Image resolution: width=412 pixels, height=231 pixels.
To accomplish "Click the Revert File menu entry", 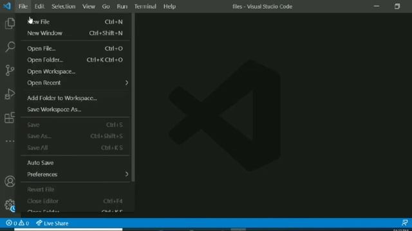I will coord(75,189).
